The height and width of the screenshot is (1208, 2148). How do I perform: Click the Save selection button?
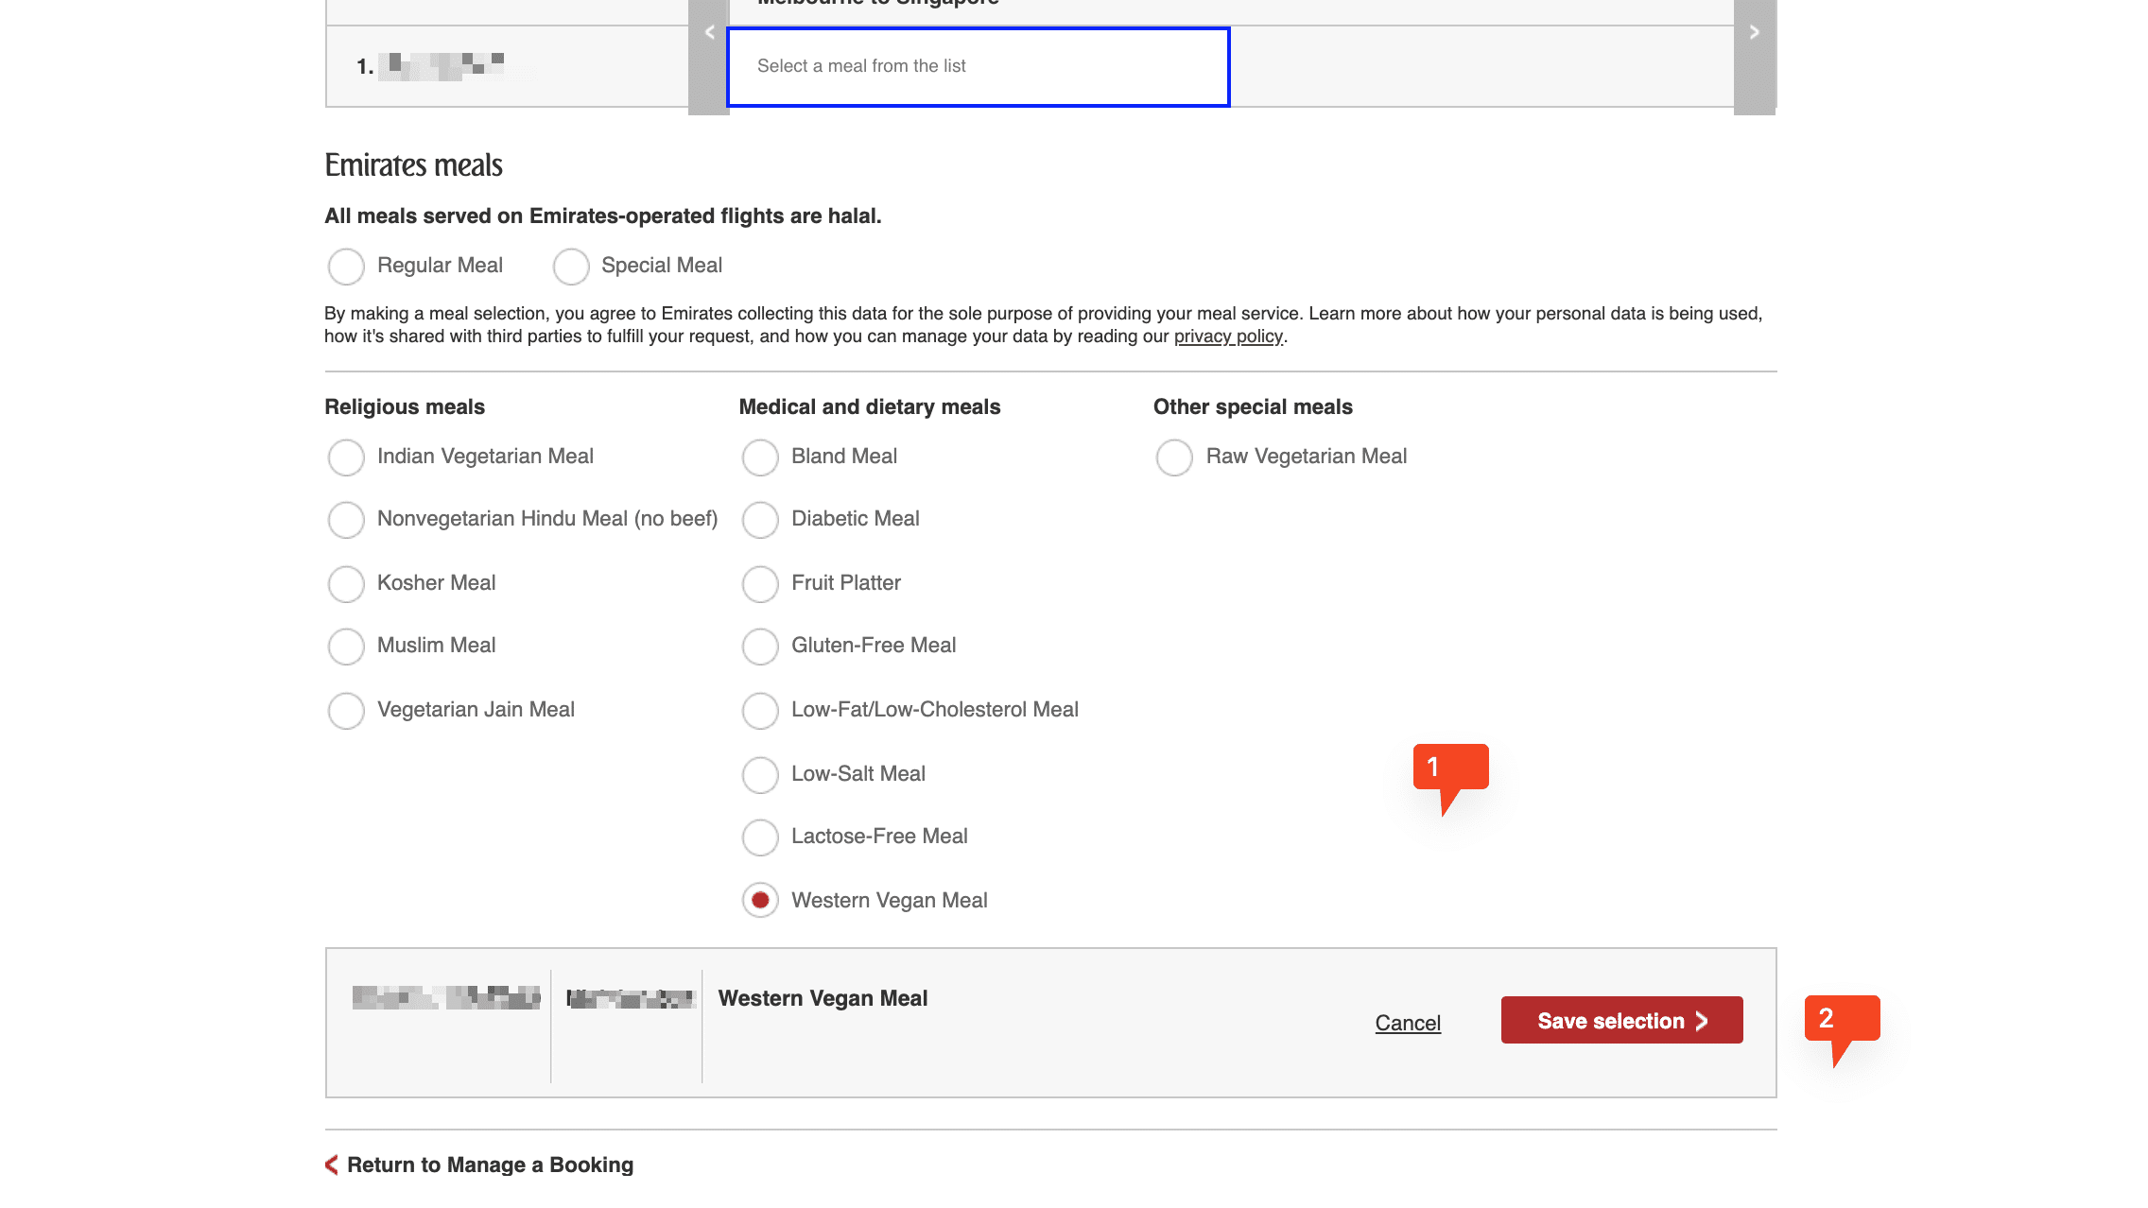point(1622,1020)
